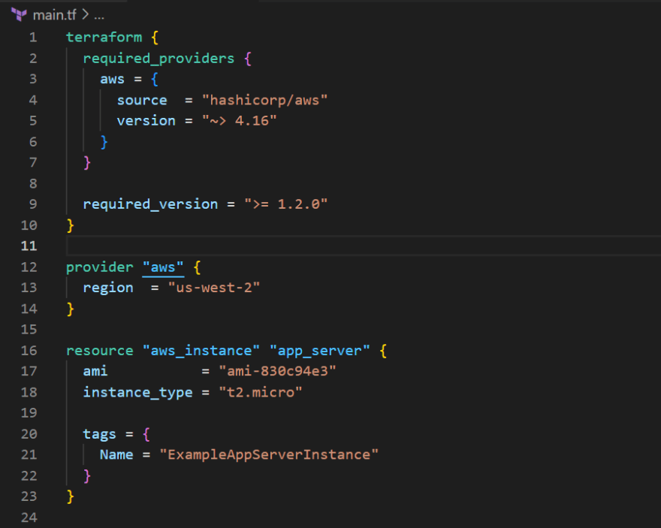
Task: Click the provider keyword on line 12
Action: click(x=99, y=267)
